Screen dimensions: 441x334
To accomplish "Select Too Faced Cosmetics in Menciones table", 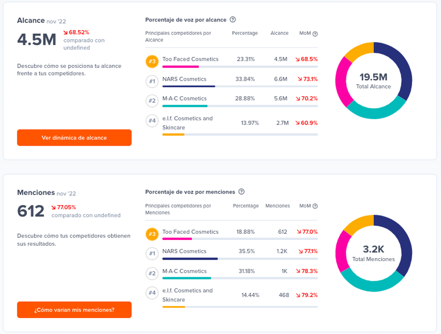I will pos(190,232).
